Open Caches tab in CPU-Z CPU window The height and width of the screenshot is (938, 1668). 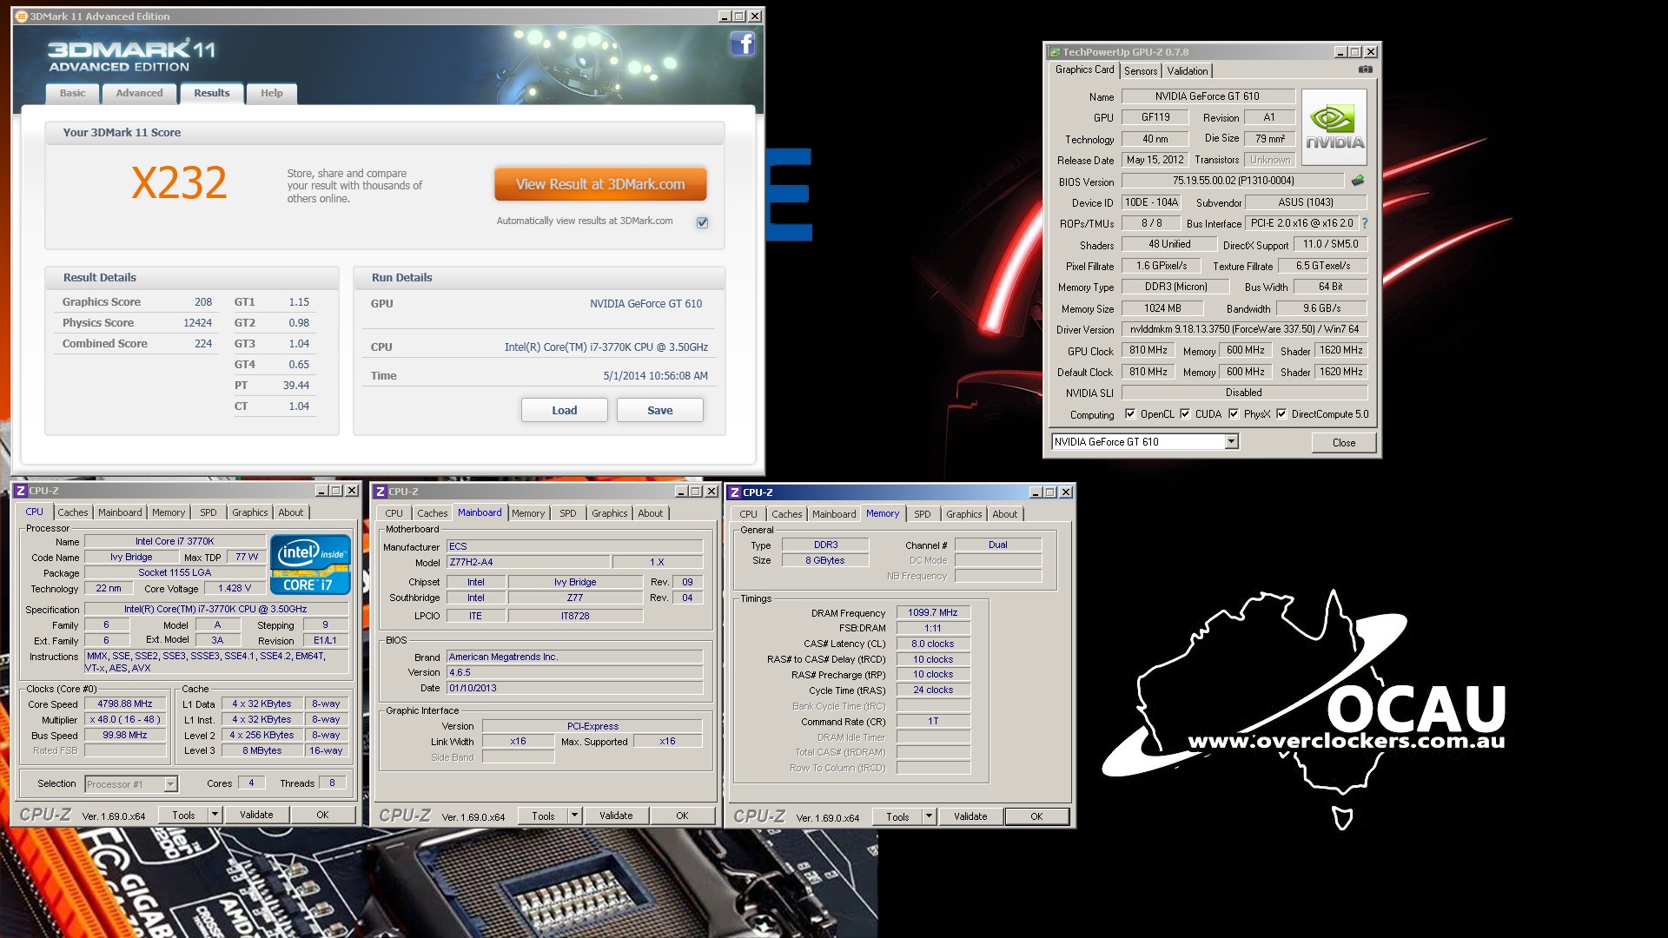pyautogui.click(x=73, y=512)
